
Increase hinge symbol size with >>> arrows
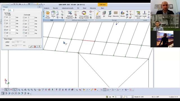(x=24, y=42)
